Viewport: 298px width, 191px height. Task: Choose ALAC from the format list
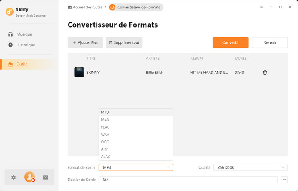pos(136,157)
